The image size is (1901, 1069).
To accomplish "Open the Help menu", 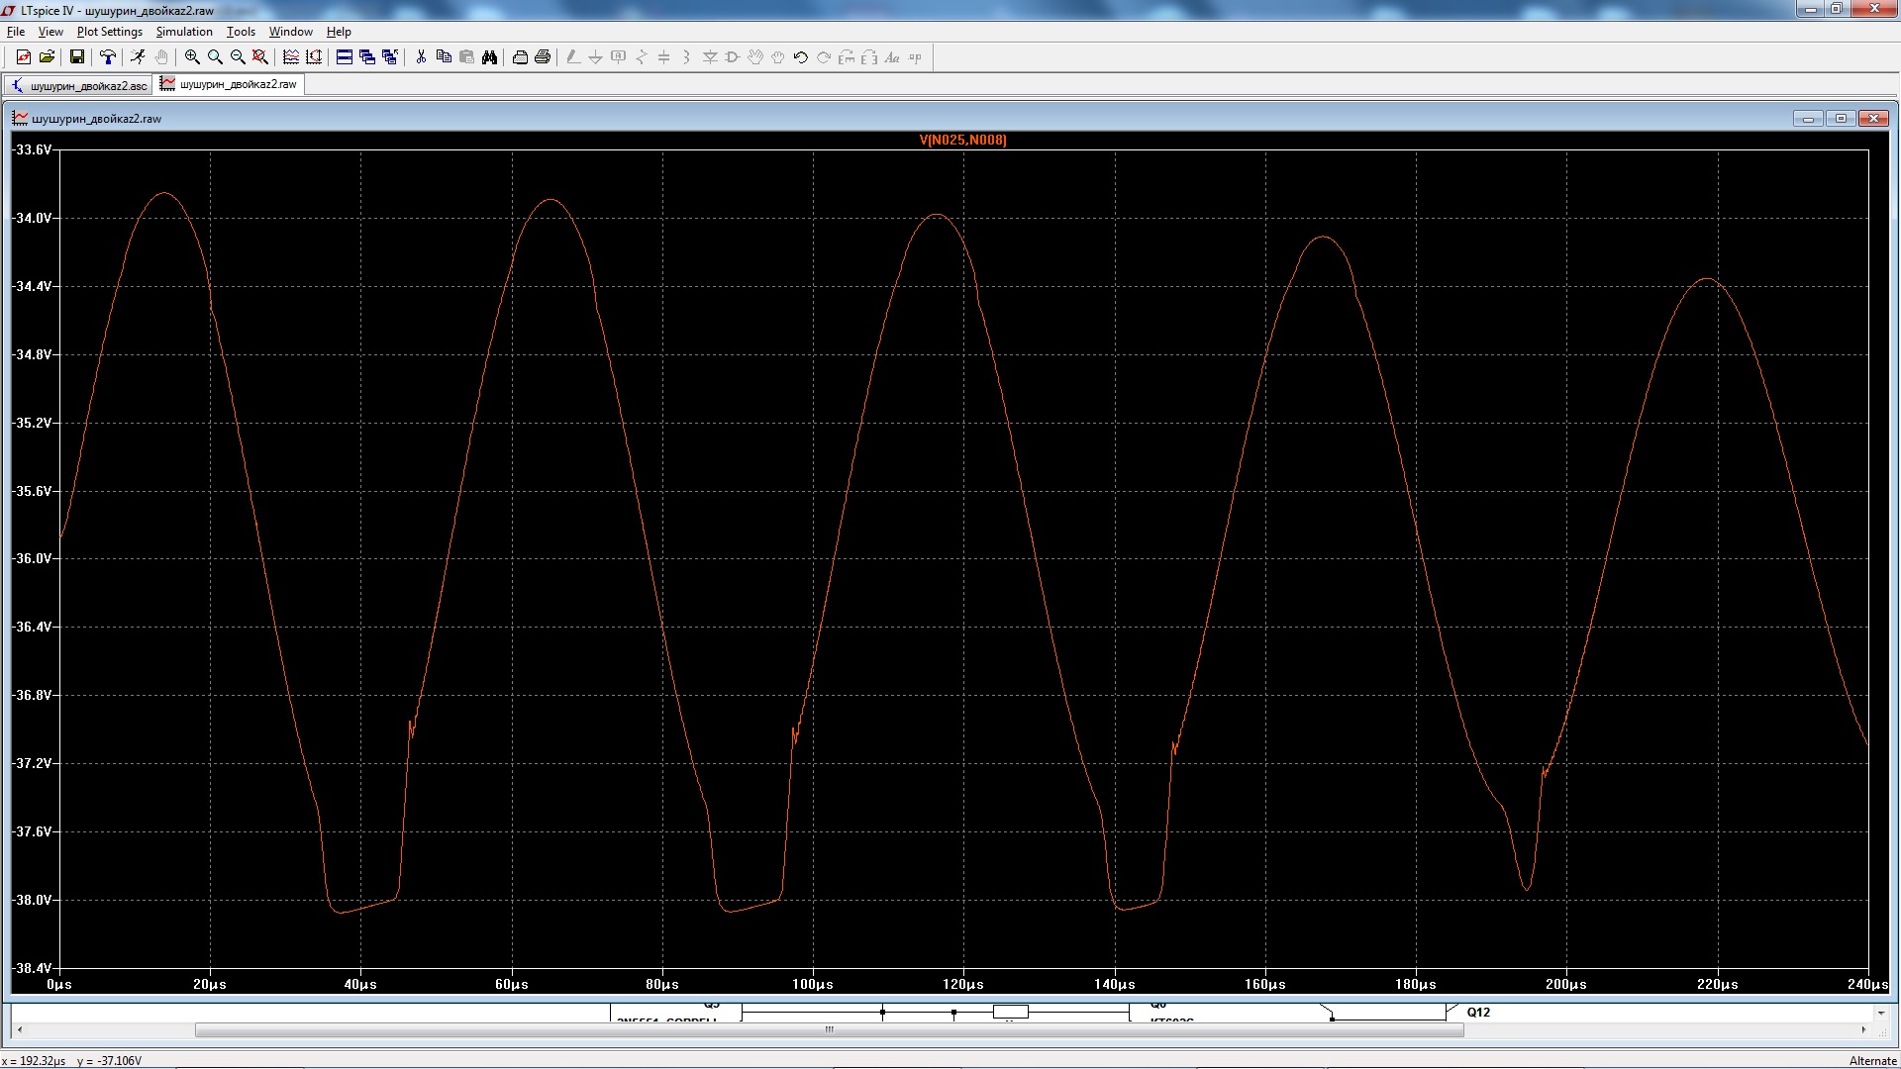I will (x=339, y=32).
